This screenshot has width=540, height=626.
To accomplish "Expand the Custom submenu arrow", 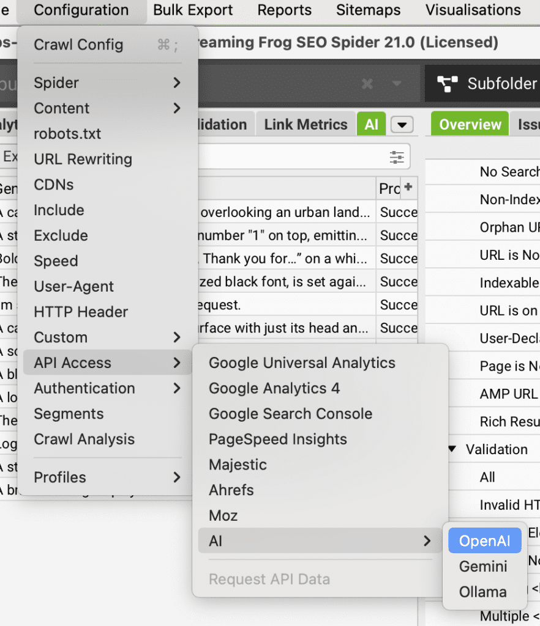I will point(177,337).
